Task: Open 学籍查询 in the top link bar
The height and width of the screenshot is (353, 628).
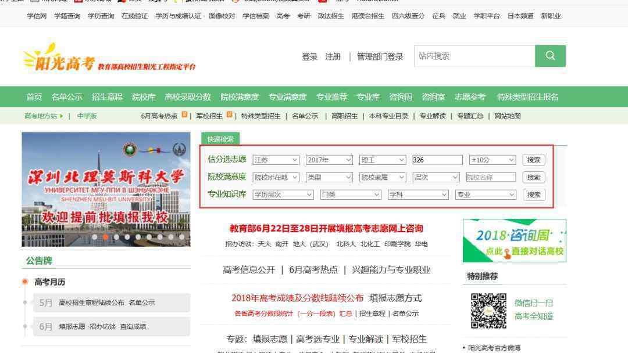Action: 67,16
